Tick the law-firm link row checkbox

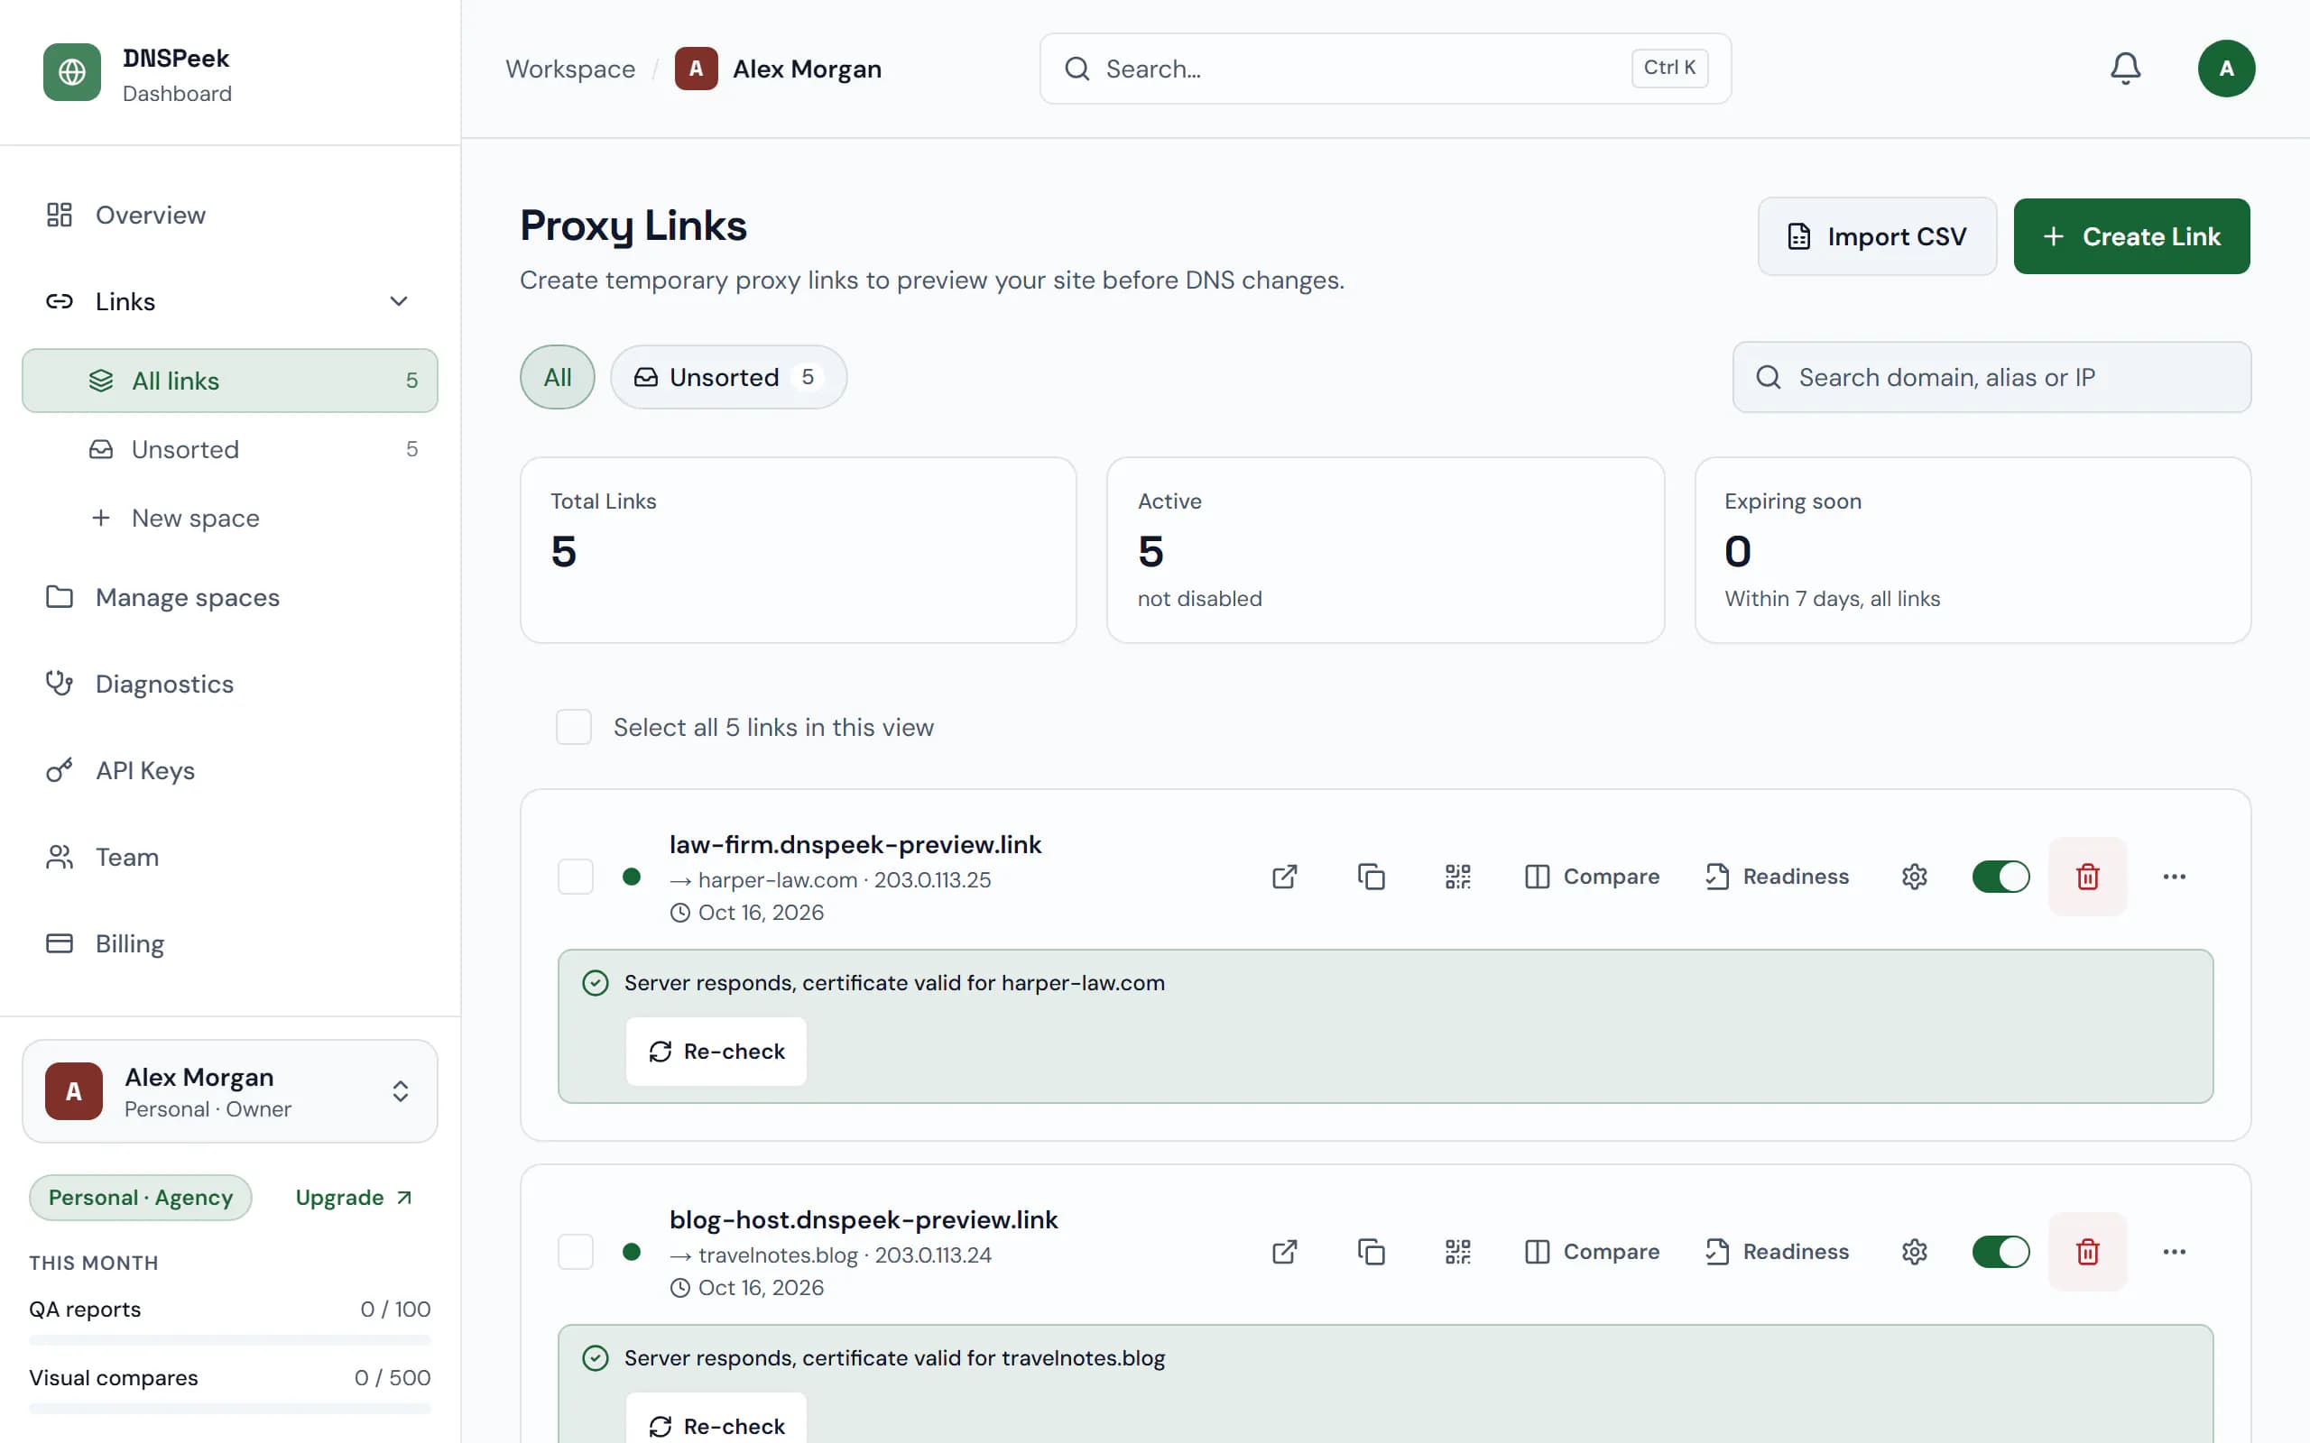pos(576,876)
